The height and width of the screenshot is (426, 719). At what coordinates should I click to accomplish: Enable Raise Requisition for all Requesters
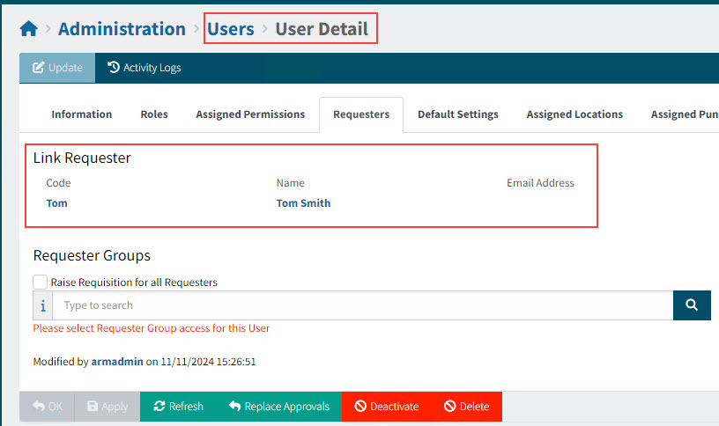pos(41,283)
